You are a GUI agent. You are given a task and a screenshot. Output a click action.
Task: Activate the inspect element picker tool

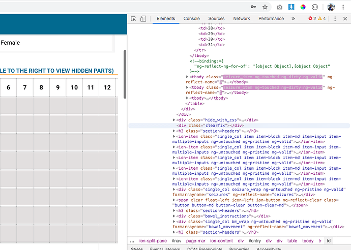pyautogui.click(x=134, y=19)
